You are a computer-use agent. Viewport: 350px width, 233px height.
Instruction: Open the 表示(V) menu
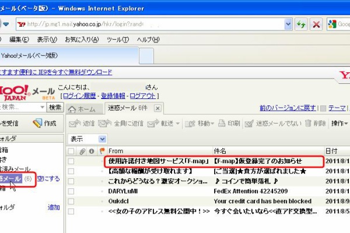47,40
